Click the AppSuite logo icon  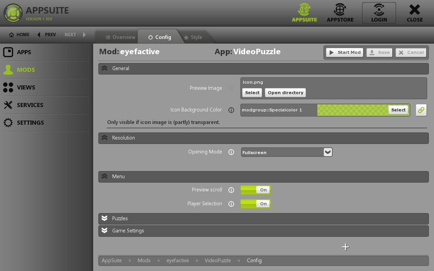point(13,13)
